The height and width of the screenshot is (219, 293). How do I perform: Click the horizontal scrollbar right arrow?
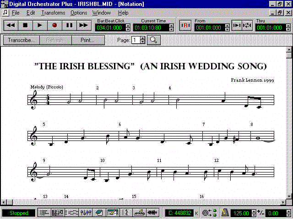click(x=284, y=202)
